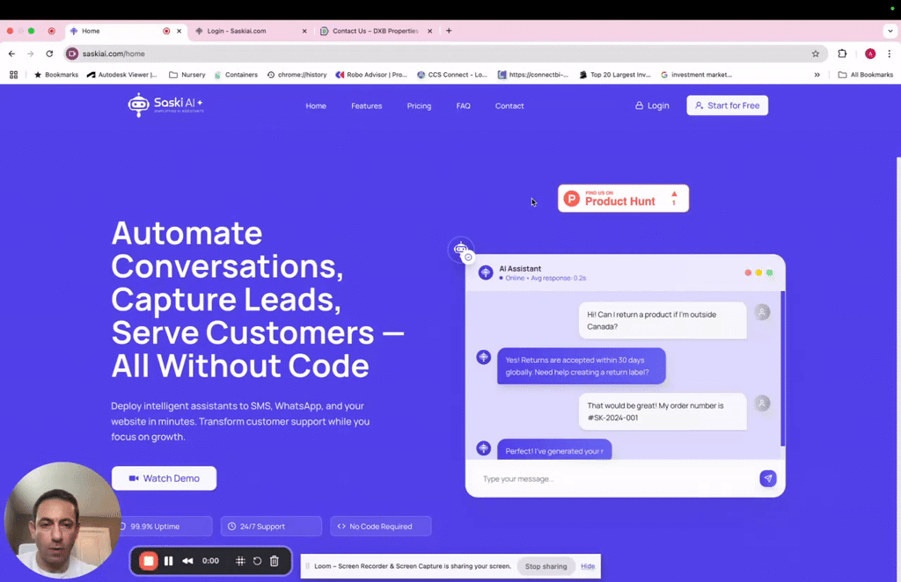This screenshot has height=582, width=901.
Task: Open the chrome://history bookmark
Action: [297, 75]
